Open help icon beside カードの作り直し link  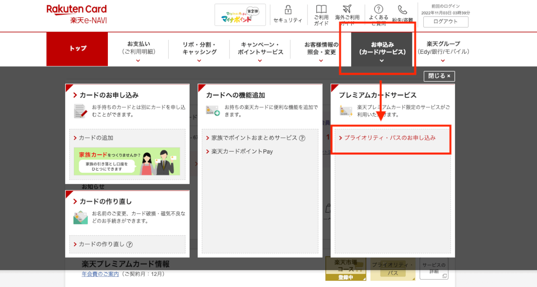(x=130, y=244)
